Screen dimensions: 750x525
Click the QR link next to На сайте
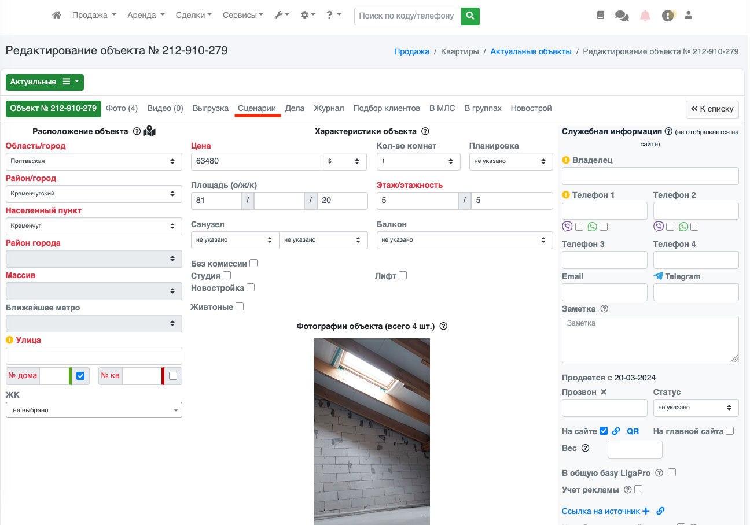(x=633, y=431)
